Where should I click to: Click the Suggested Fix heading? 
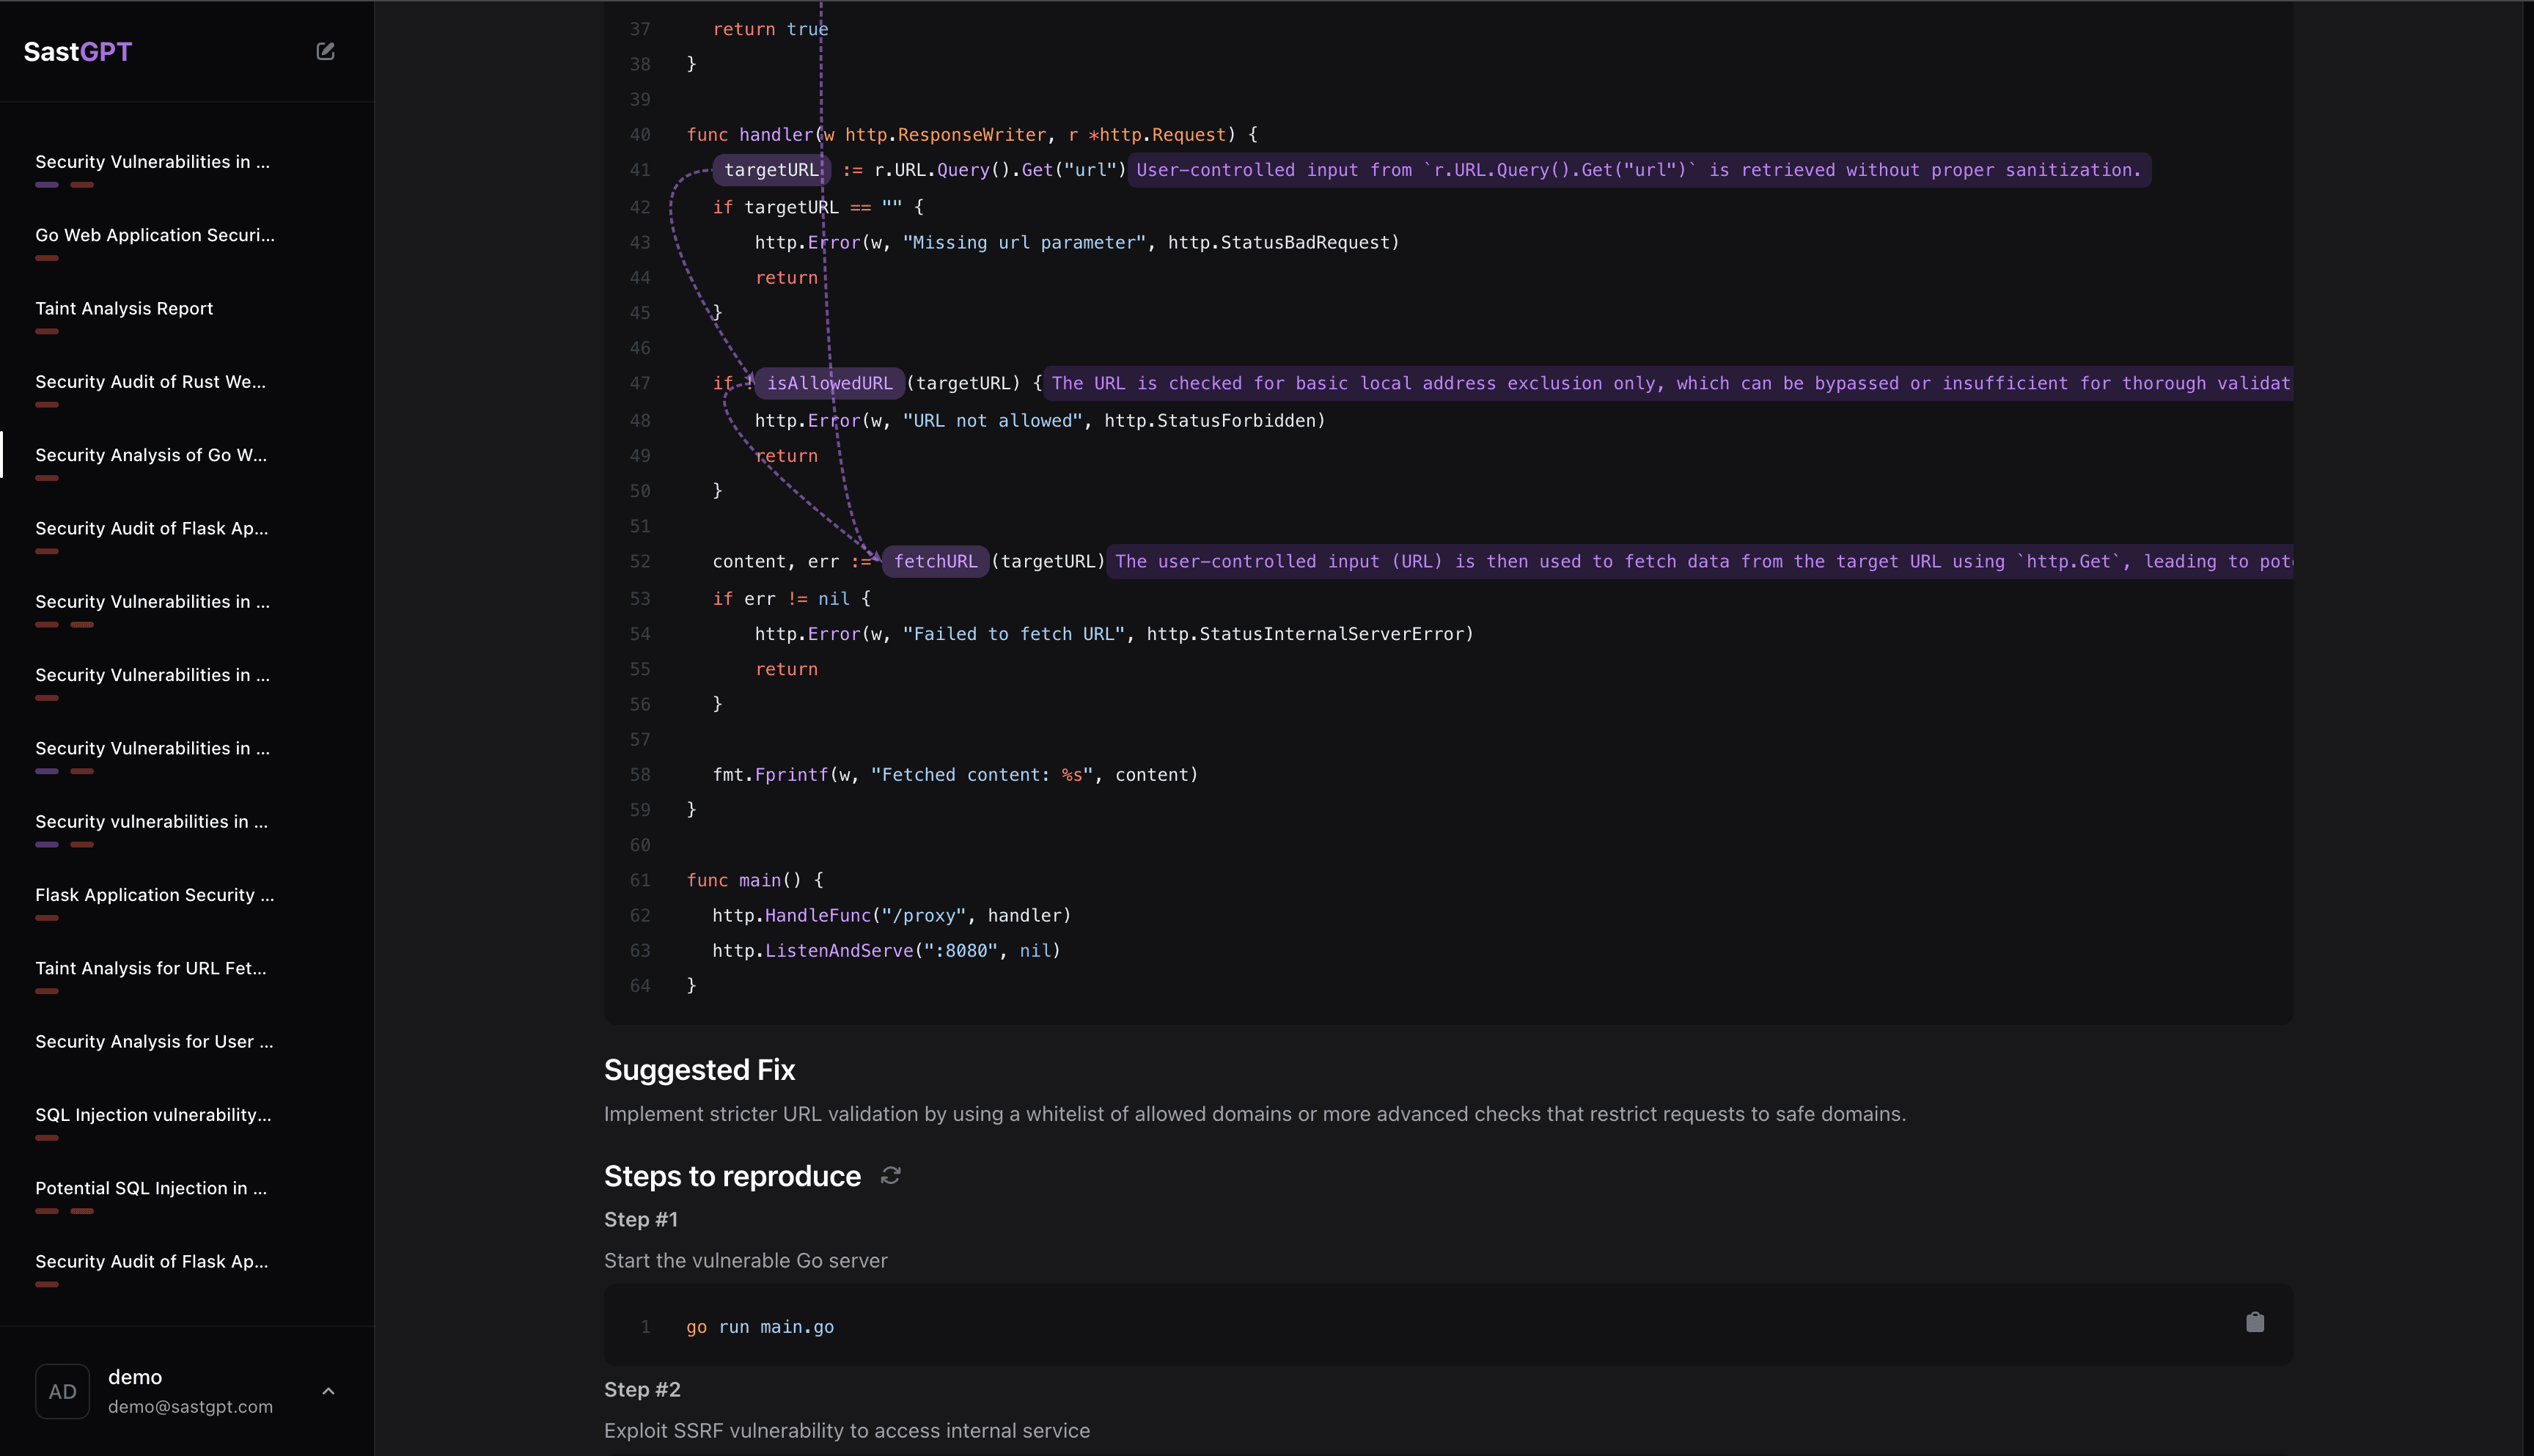(700, 1070)
